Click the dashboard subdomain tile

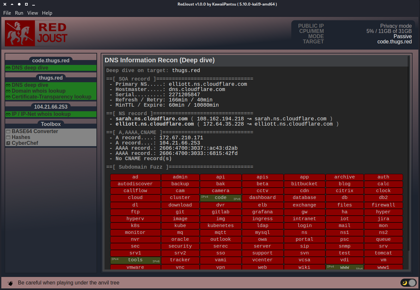coord(263,198)
